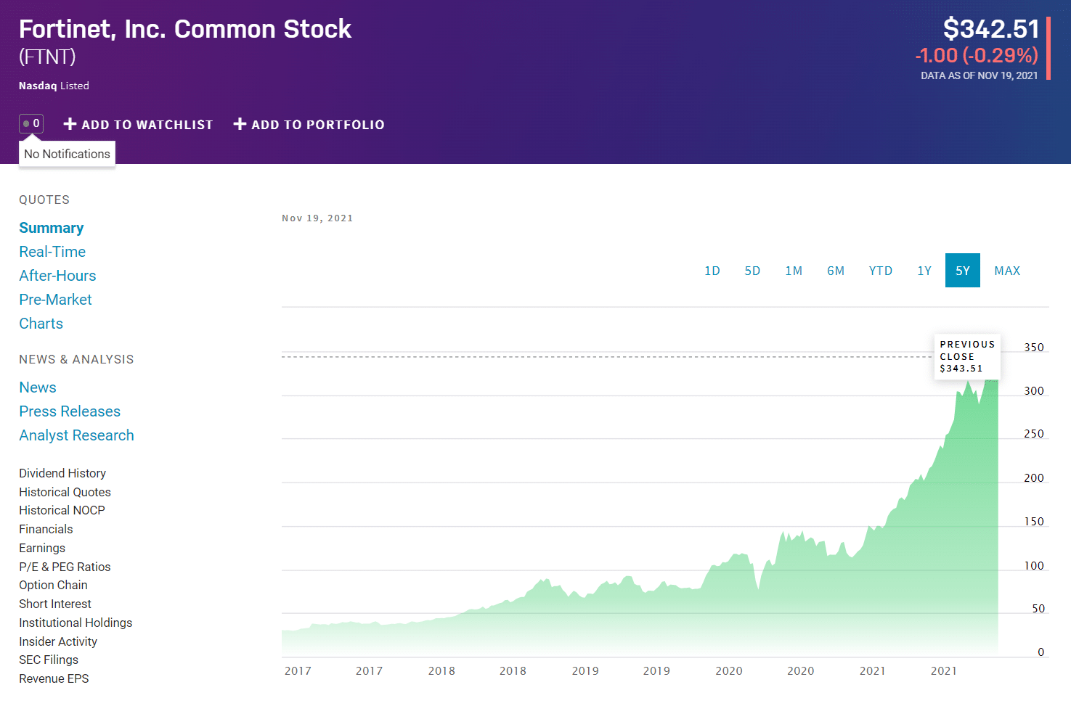Screen dimensions: 1071x706
Task: Click the 350 y-axis label
Action: coord(1034,348)
